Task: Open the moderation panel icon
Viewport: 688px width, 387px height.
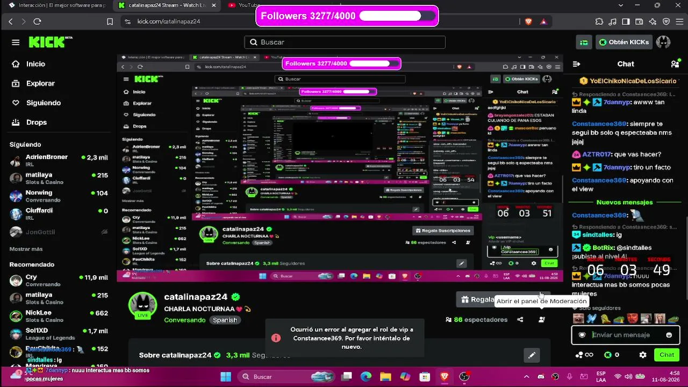Action: (x=542, y=319)
